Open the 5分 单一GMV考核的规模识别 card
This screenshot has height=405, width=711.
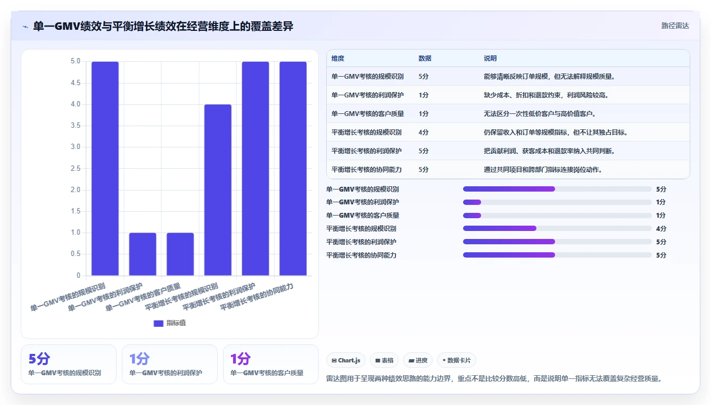(69, 364)
